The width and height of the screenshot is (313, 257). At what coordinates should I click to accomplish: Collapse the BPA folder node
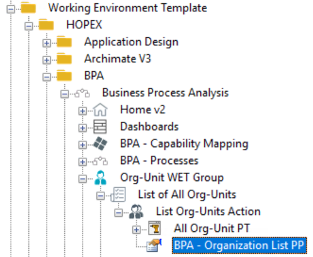(x=47, y=77)
